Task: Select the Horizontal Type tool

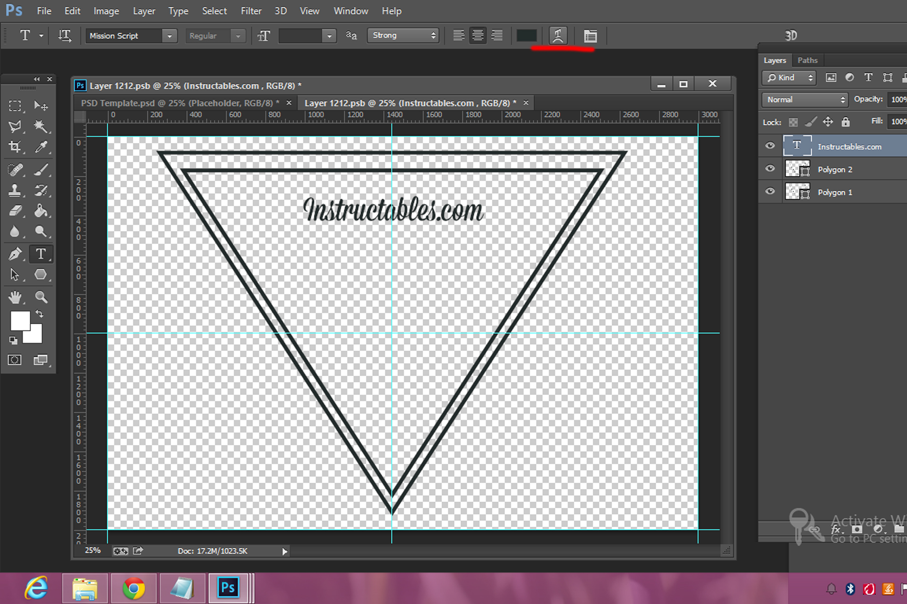Action: (41, 254)
